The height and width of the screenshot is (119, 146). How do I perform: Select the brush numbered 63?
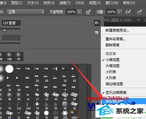[x=10, y=115]
